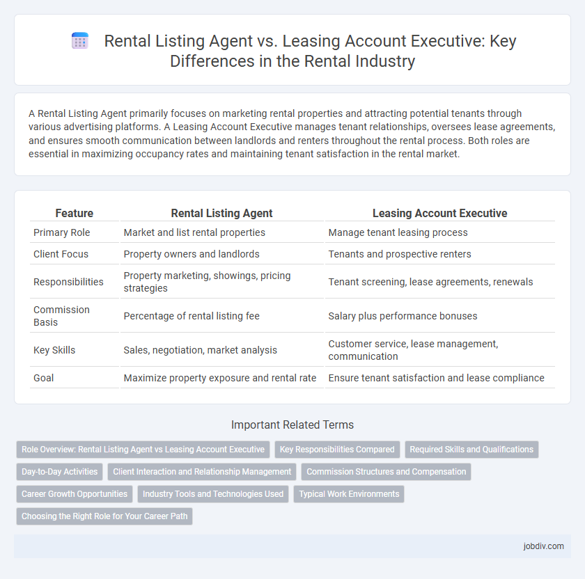Click the Rental Listing Agent column header

point(221,213)
